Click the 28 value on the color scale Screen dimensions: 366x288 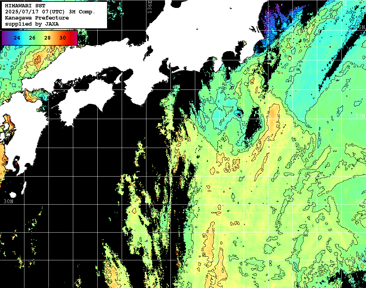[x=47, y=38]
